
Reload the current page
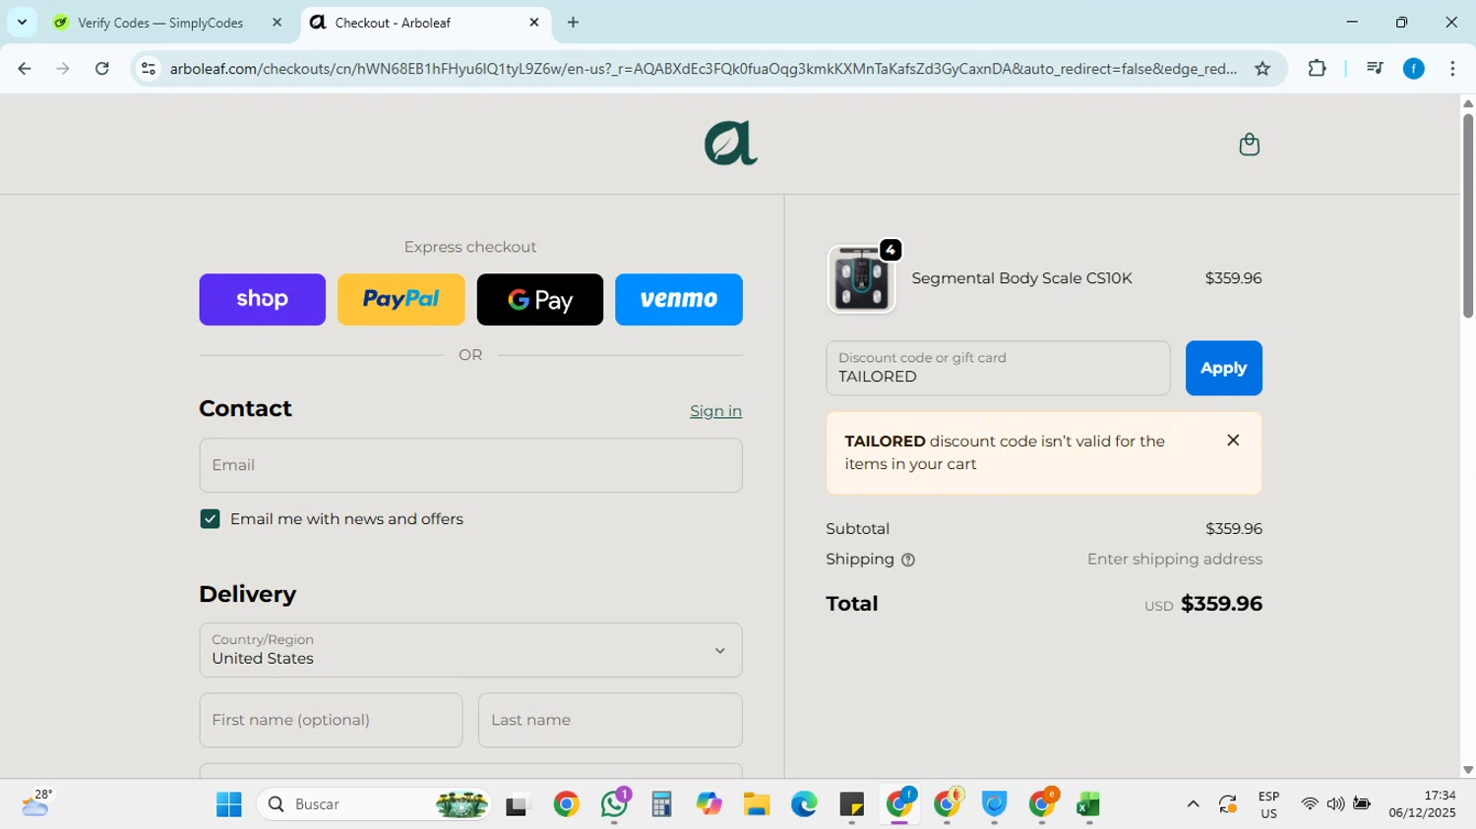pyautogui.click(x=102, y=69)
